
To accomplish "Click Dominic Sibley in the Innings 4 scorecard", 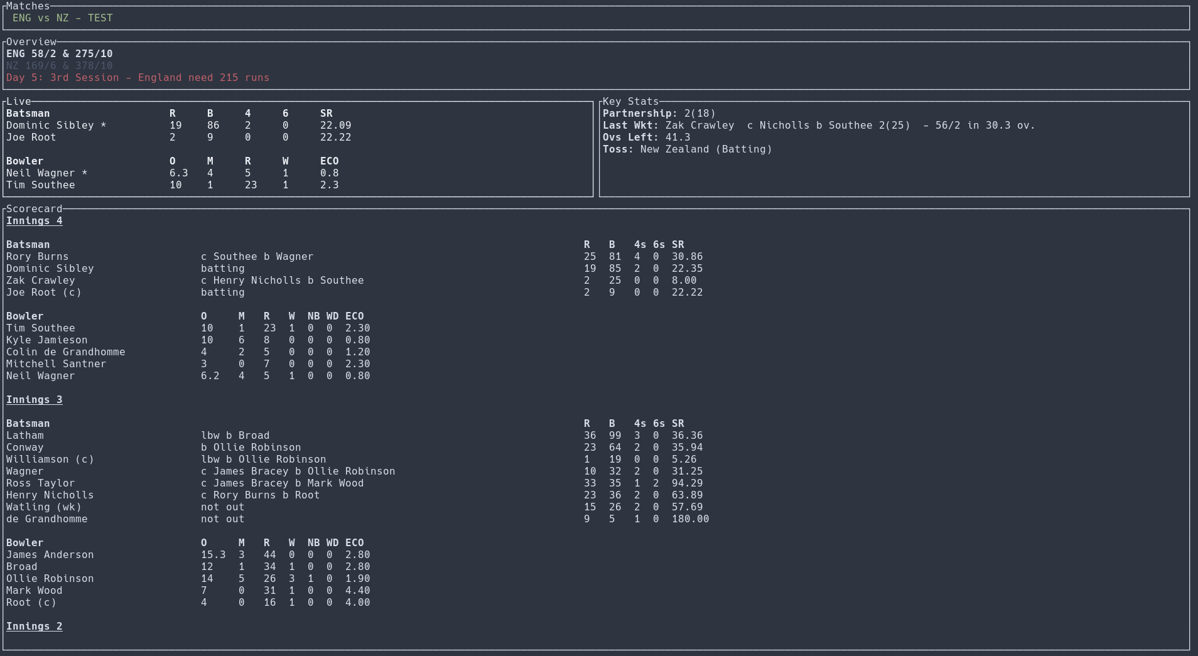I will pos(50,269).
